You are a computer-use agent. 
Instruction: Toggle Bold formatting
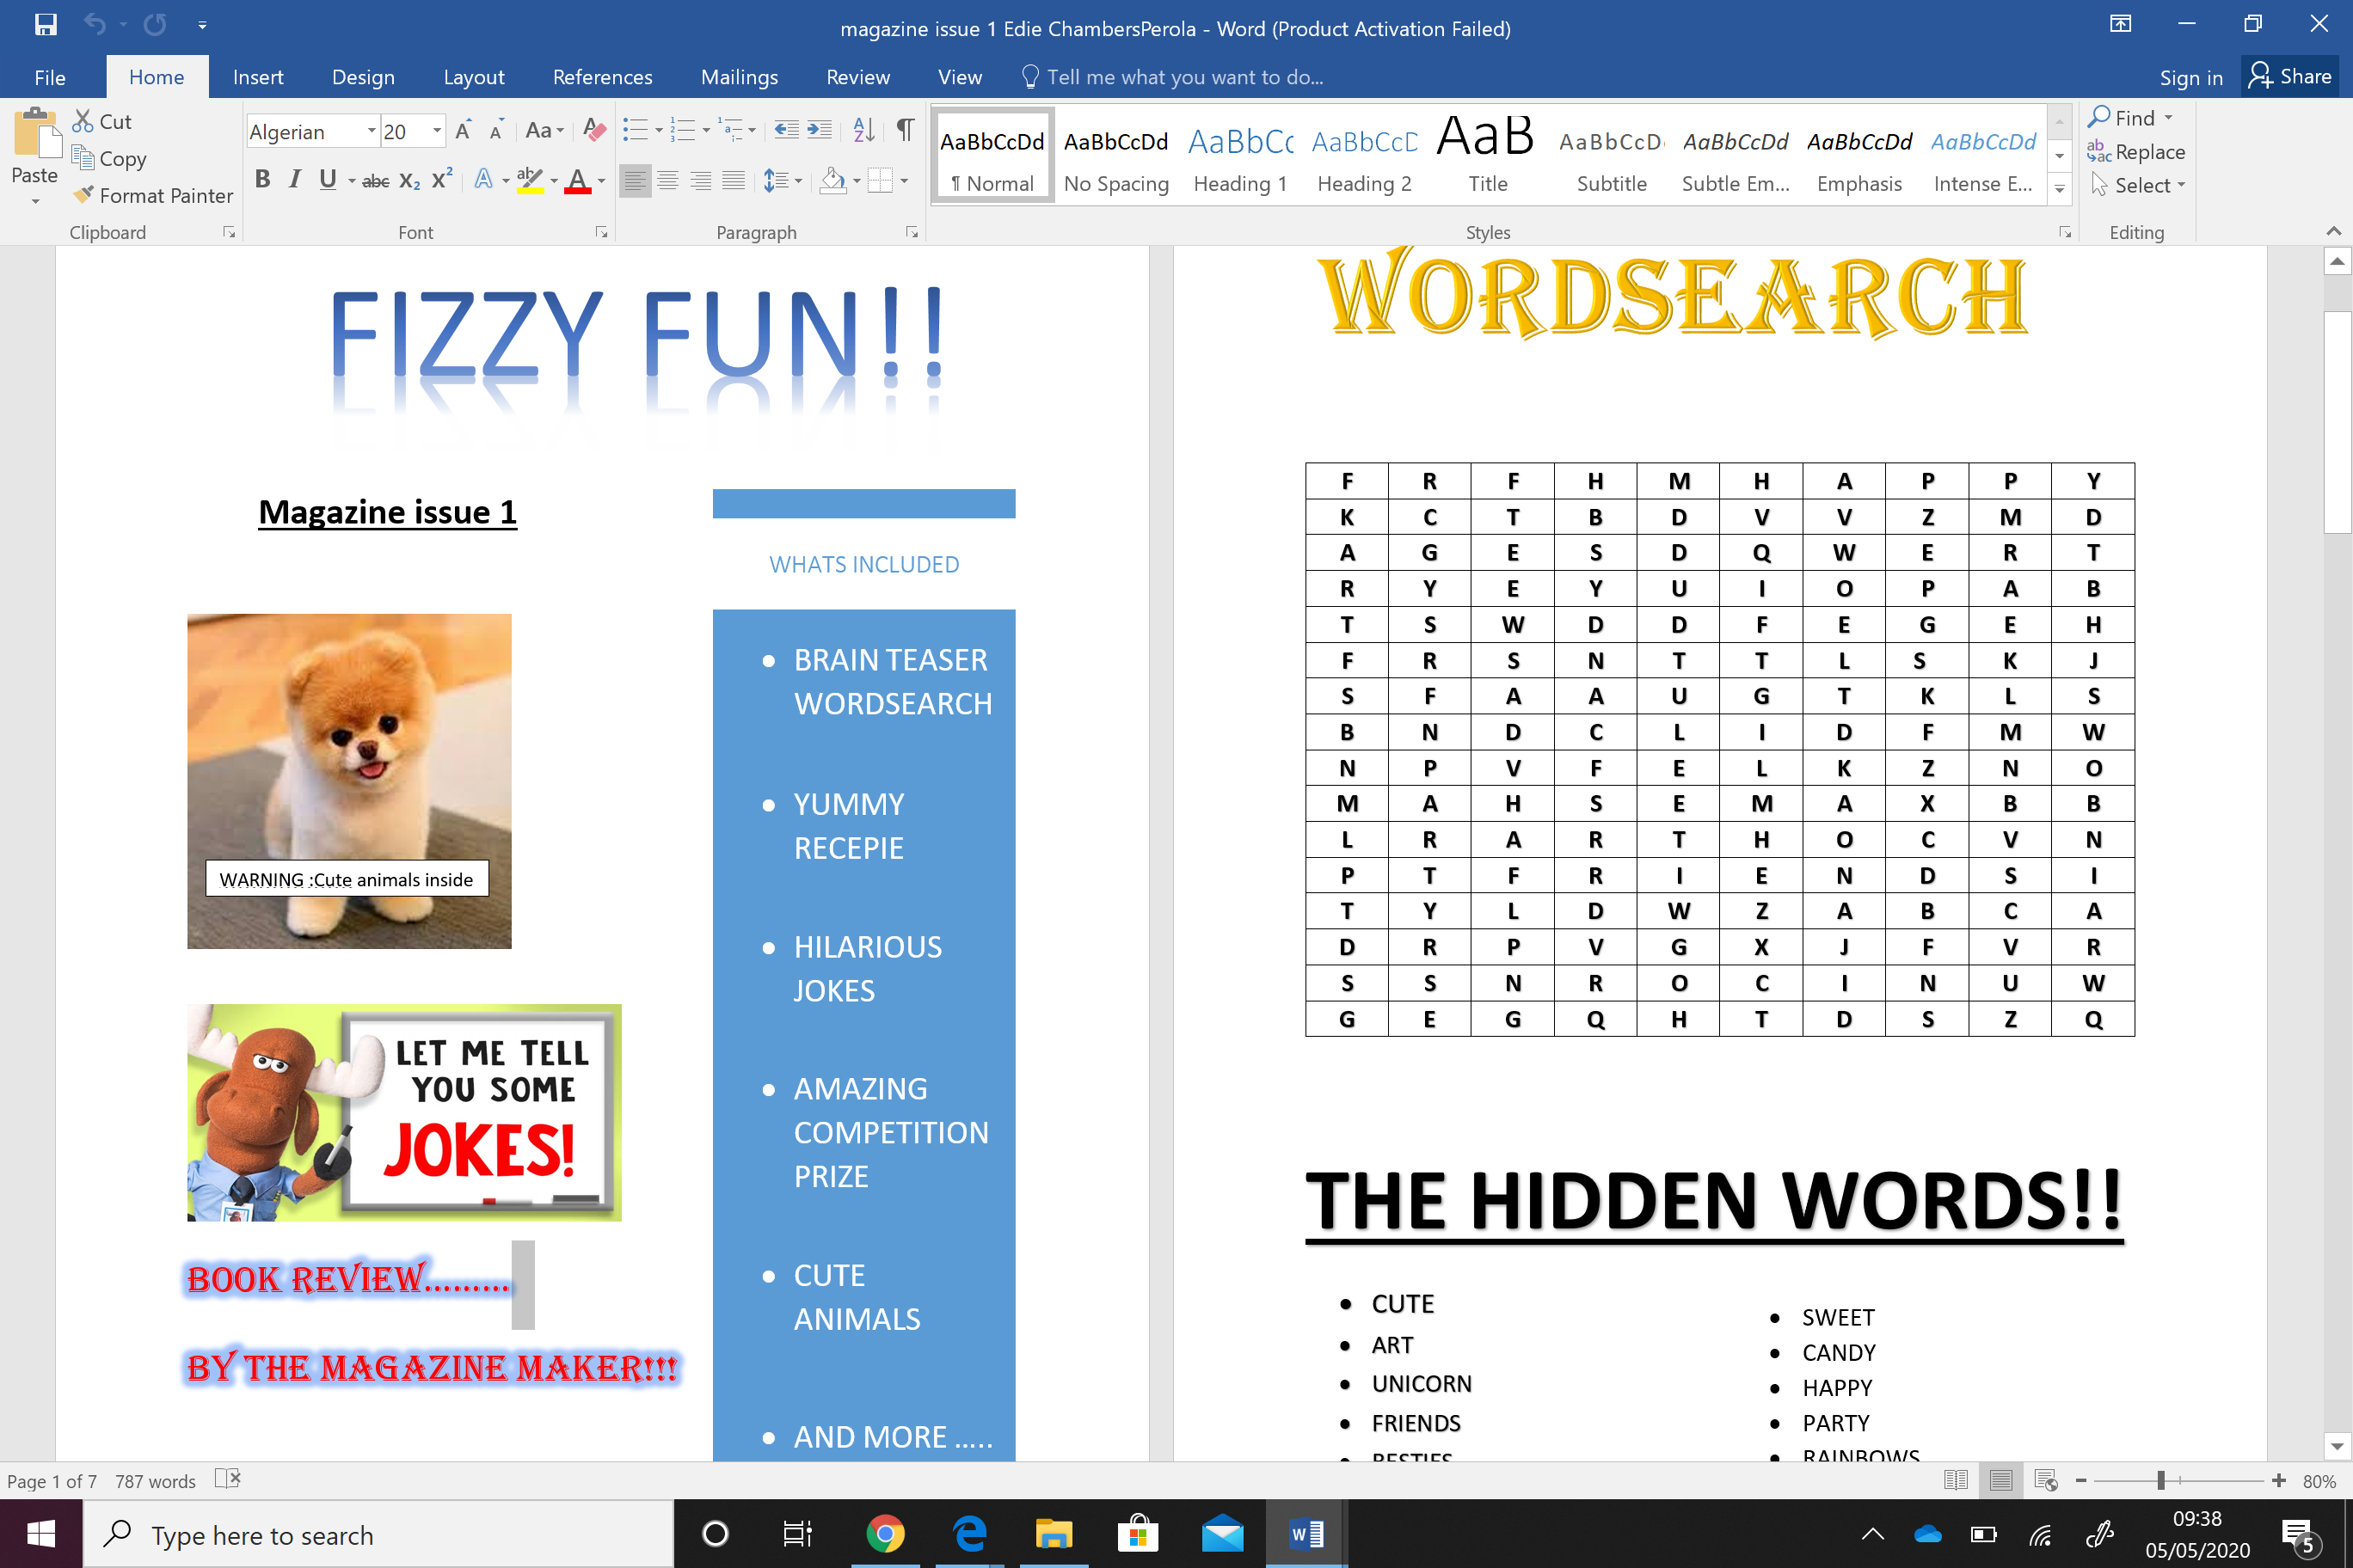(262, 180)
